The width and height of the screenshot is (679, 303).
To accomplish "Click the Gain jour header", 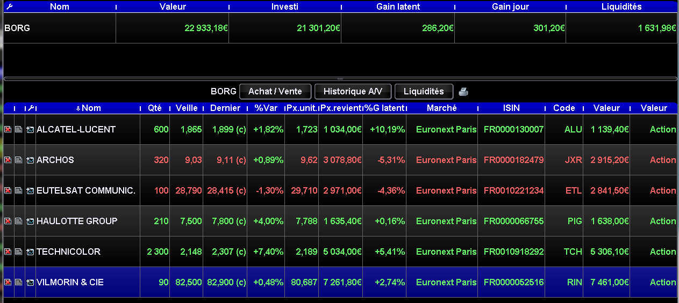I will pyautogui.click(x=510, y=7).
